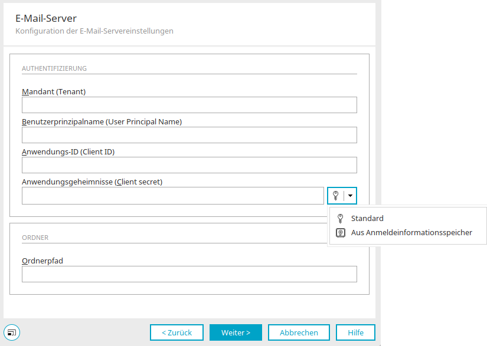Expand the dropdown arrow next to key icon

pos(350,196)
